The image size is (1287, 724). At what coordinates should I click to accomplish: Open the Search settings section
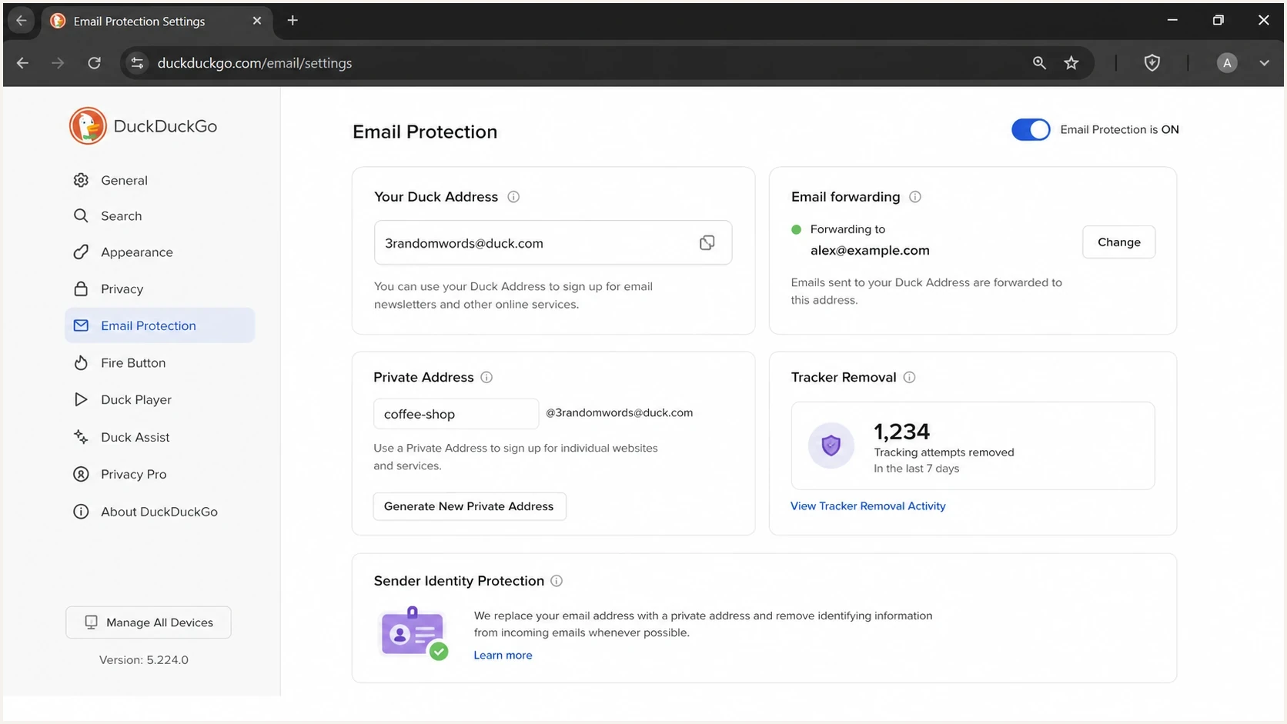click(160, 215)
